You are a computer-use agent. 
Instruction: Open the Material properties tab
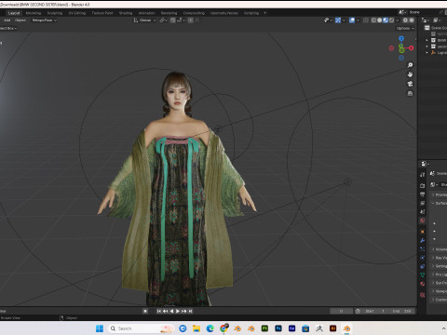pyautogui.click(x=423, y=284)
